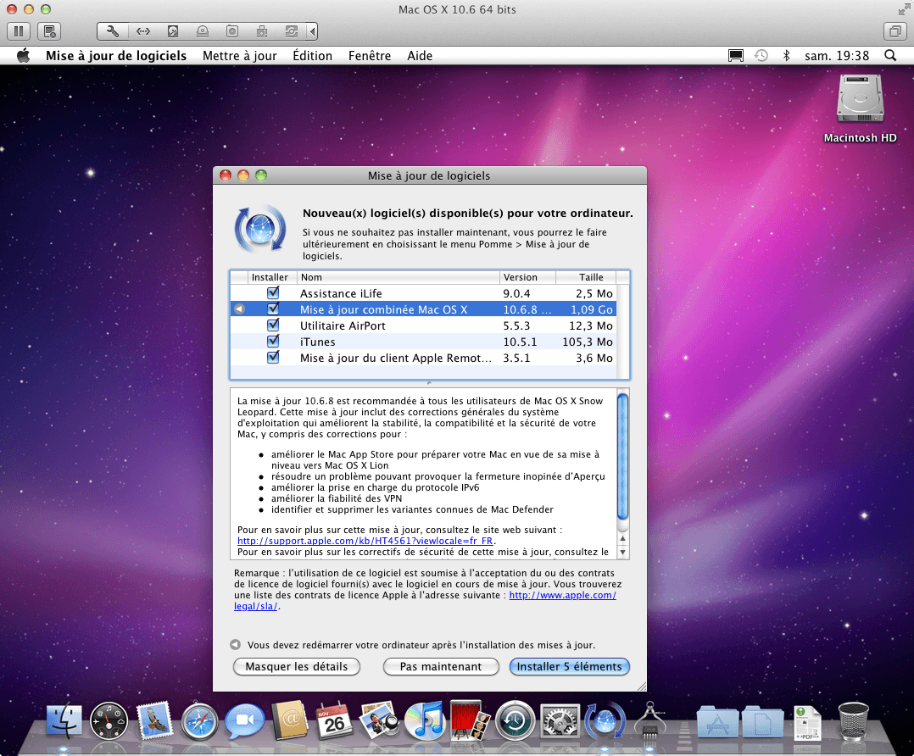Open Safari from the Dock

point(199,720)
